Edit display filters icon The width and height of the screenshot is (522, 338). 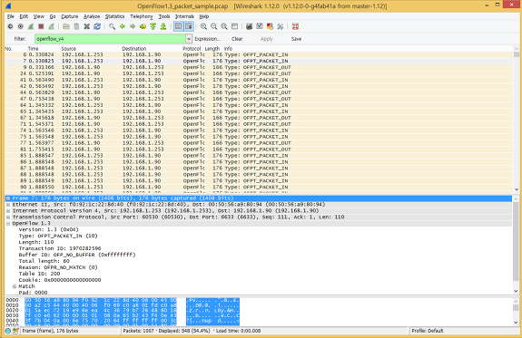coord(260,26)
